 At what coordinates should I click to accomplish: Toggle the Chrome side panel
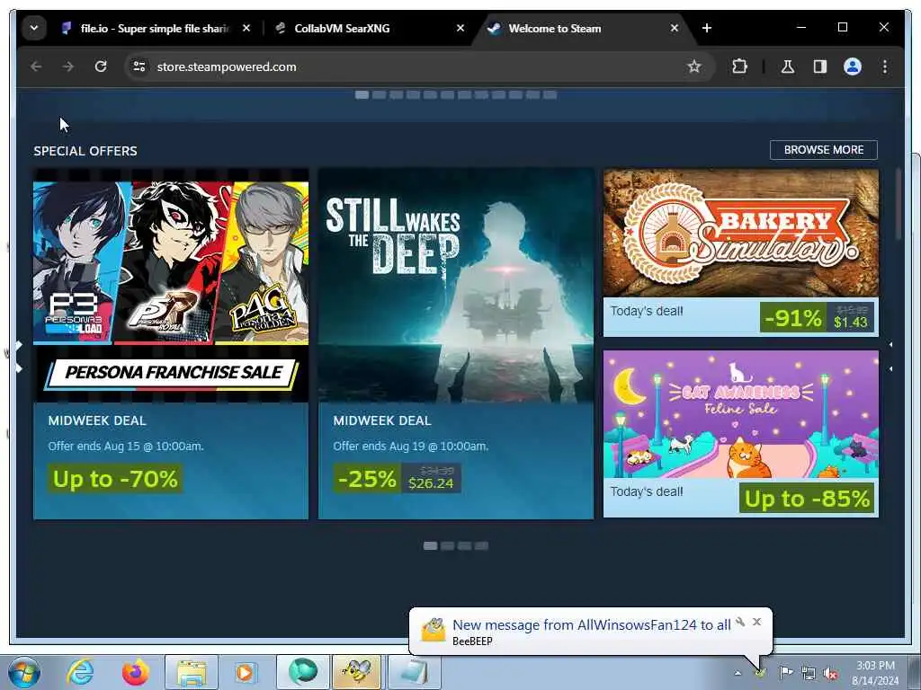point(820,66)
